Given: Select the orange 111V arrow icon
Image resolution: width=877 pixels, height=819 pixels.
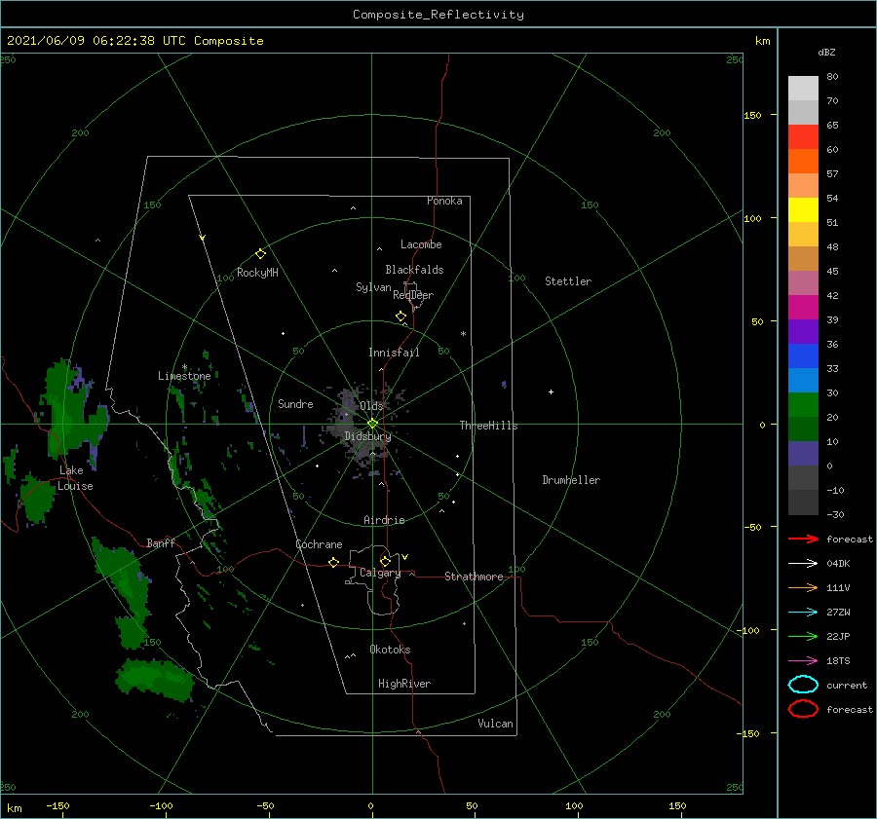Looking at the screenshot, I should (x=803, y=587).
